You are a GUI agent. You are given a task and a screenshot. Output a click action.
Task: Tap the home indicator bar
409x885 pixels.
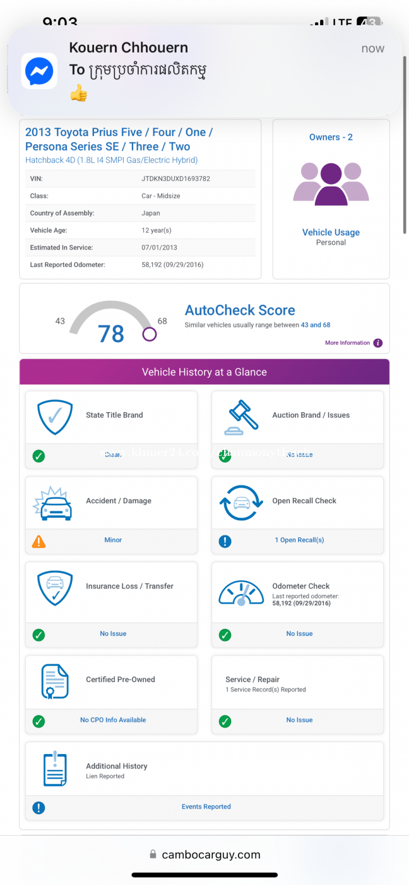tap(204, 875)
